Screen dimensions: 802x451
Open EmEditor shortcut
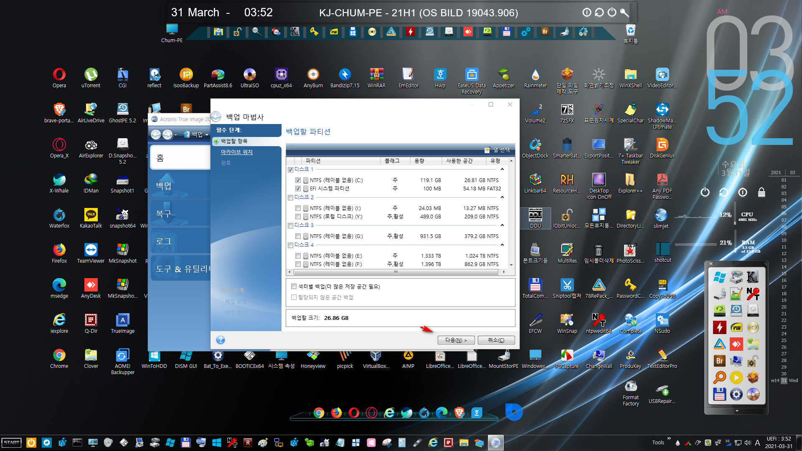pyautogui.click(x=408, y=78)
